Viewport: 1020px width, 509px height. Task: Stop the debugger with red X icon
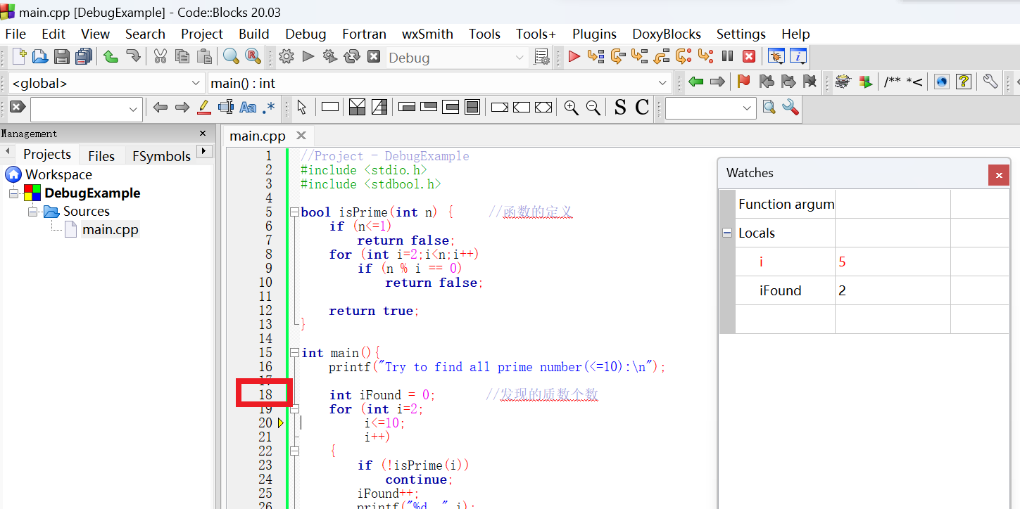(750, 56)
